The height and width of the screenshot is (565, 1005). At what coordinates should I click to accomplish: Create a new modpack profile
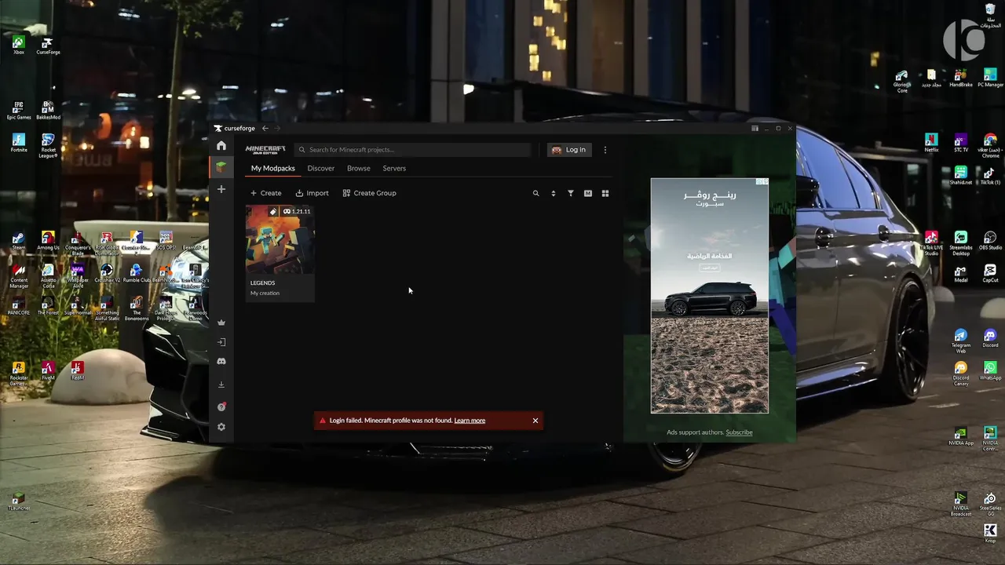(x=265, y=193)
